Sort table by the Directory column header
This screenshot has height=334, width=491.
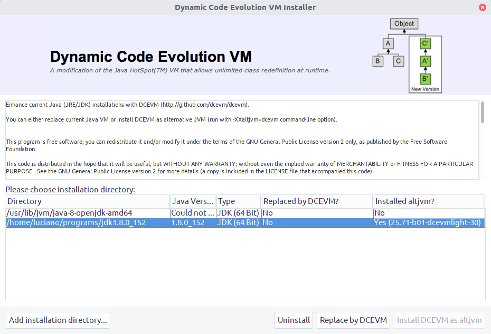[x=87, y=201]
